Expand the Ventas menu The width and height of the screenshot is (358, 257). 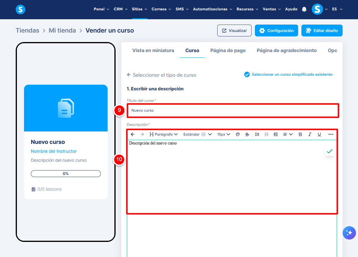coord(272,9)
